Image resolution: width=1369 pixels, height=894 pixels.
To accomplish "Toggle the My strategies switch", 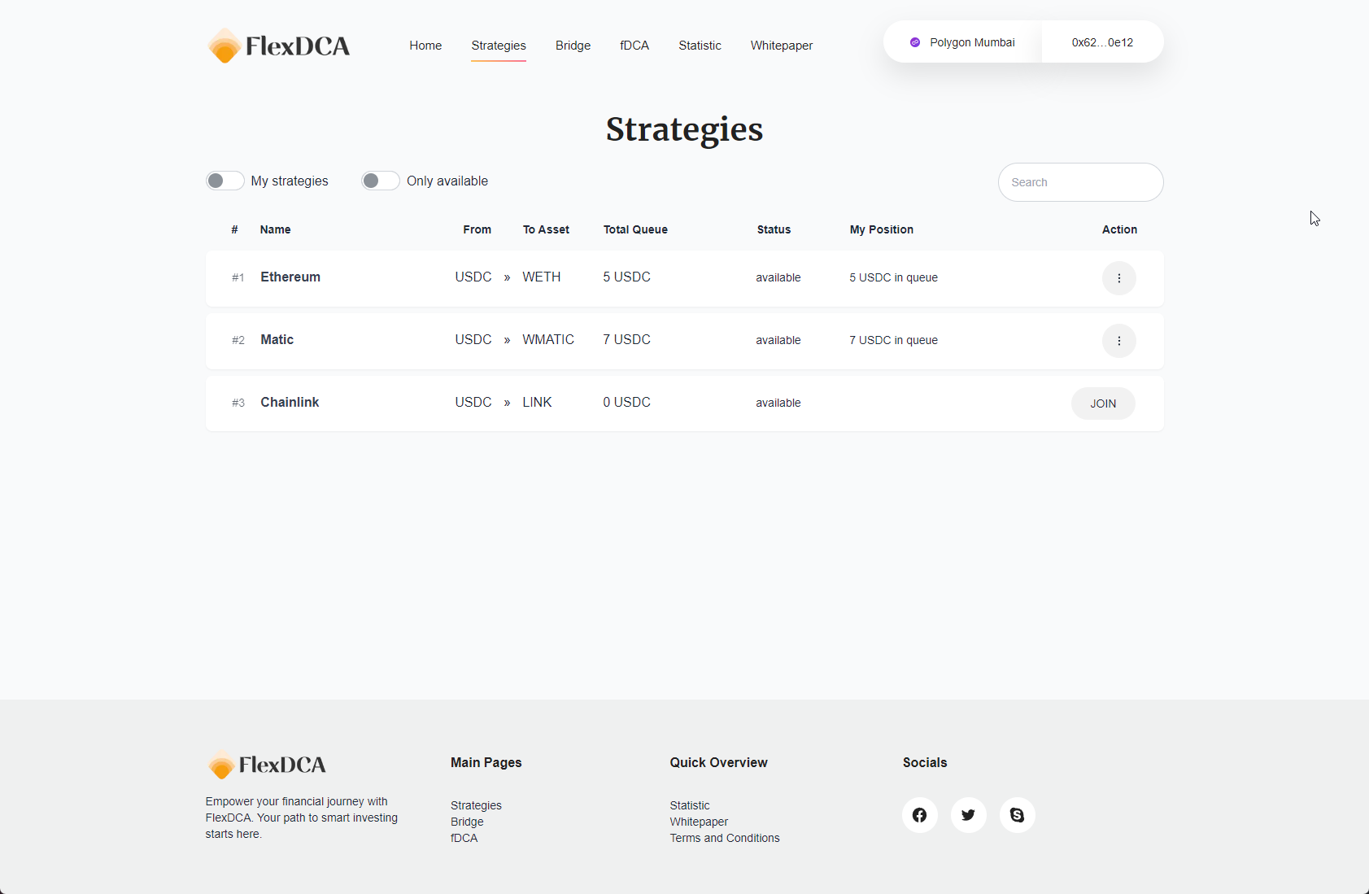I will click(225, 181).
